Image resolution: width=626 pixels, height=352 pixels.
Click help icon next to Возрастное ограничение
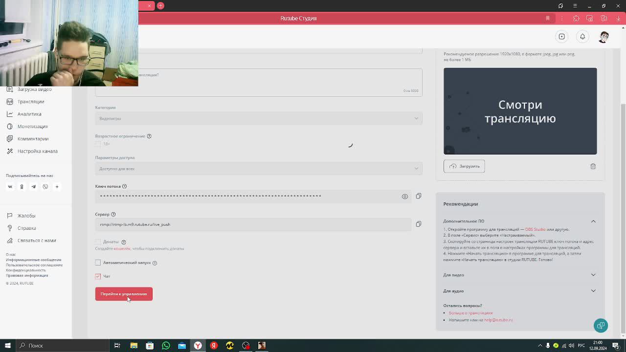tap(149, 136)
